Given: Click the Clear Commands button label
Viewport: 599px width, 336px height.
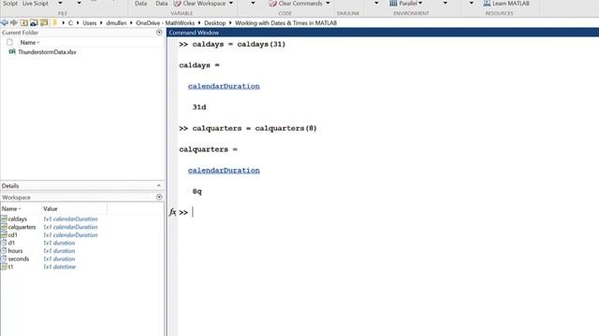Looking at the screenshot, I should (x=300, y=4).
